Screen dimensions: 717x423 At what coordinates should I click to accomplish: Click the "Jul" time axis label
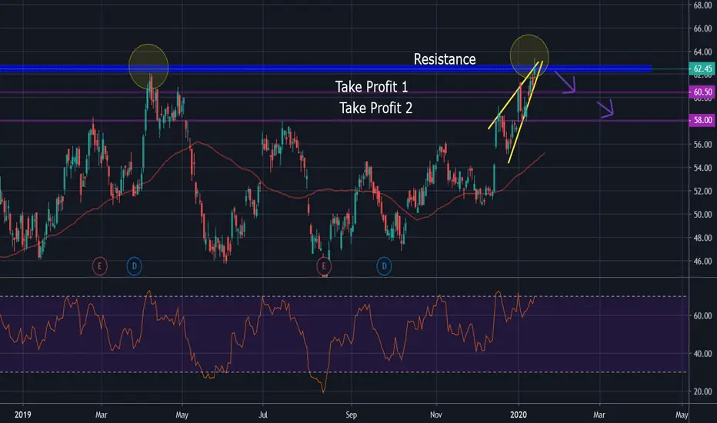click(263, 415)
